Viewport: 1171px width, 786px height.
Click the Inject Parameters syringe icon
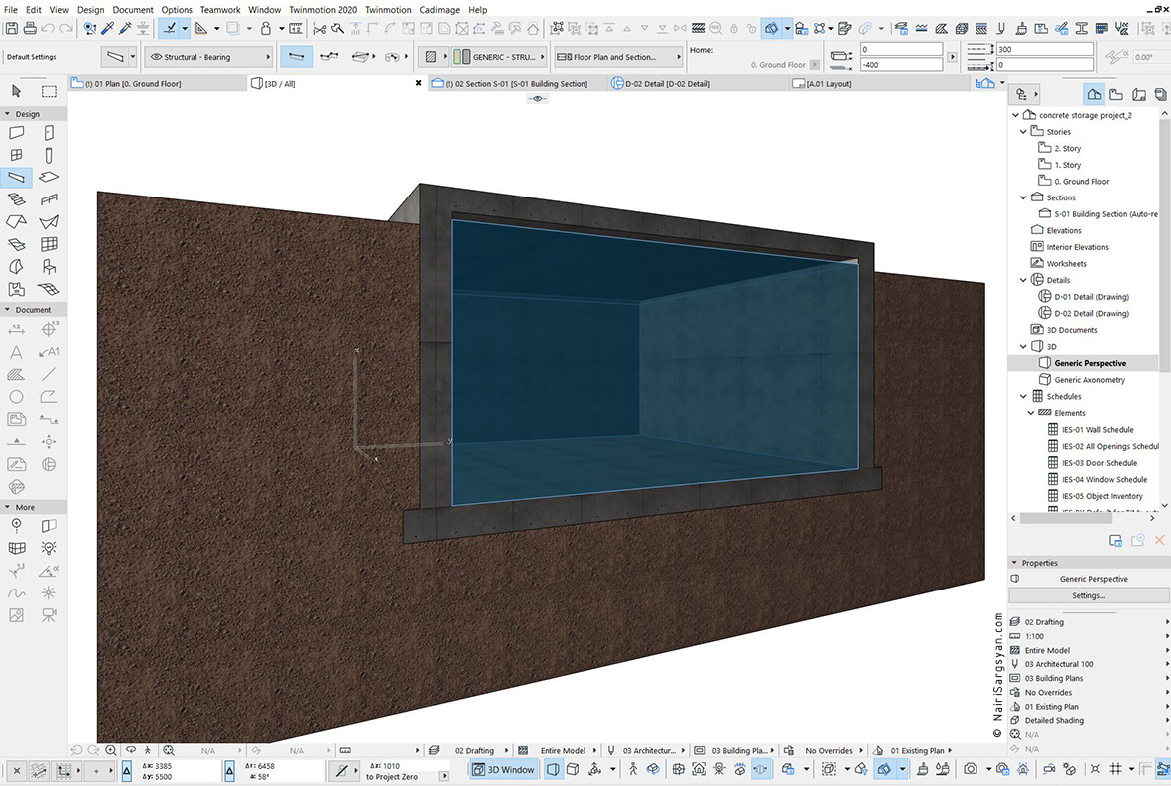coord(125,28)
